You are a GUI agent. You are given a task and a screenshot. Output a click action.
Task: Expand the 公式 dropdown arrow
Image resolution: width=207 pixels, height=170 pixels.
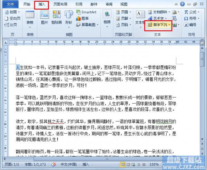pyautogui.click(x=198, y=12)
